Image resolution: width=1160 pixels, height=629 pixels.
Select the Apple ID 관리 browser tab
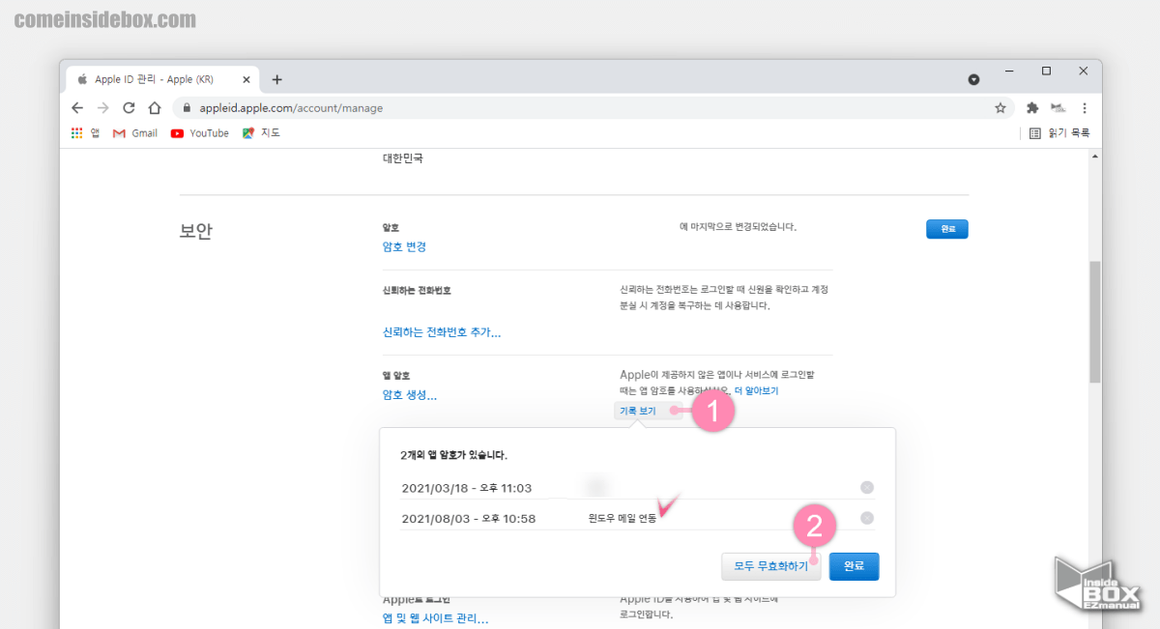pyautogui.click(x=160, y=79)
